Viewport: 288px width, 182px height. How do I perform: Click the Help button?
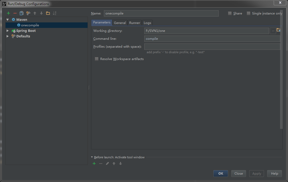click(x=275, y=174)
